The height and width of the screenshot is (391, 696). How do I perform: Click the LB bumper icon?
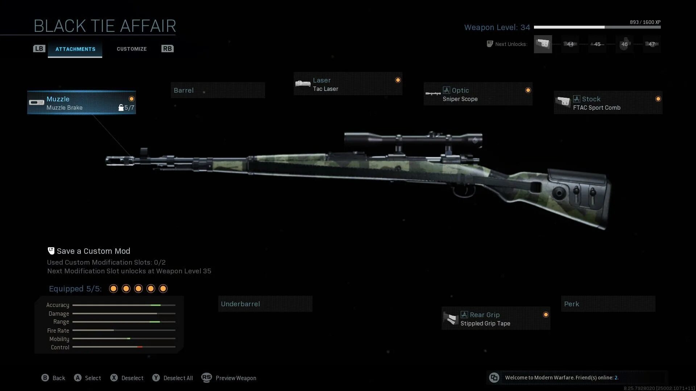coord(39,49)
